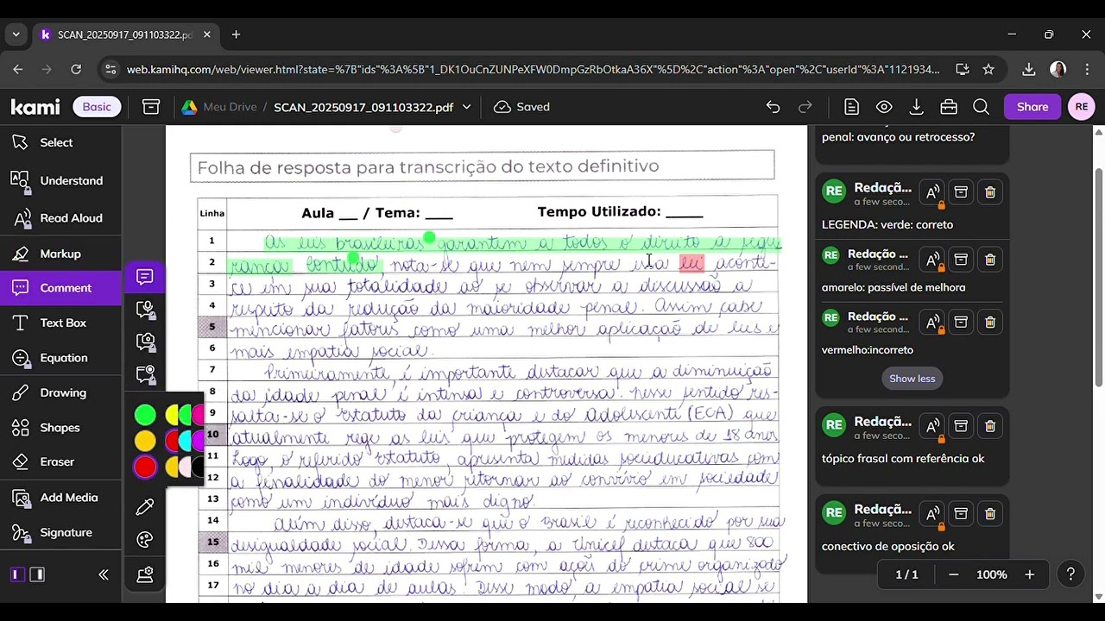Switch to the SCAN_20250917 browser tab

[x=123, y=34]
